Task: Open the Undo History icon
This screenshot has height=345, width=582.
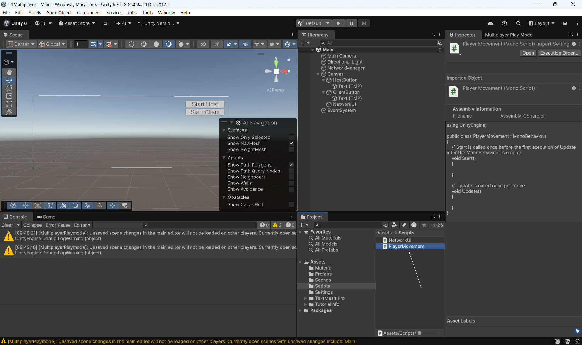Action: pyautogui.click(x=504, y=23)
